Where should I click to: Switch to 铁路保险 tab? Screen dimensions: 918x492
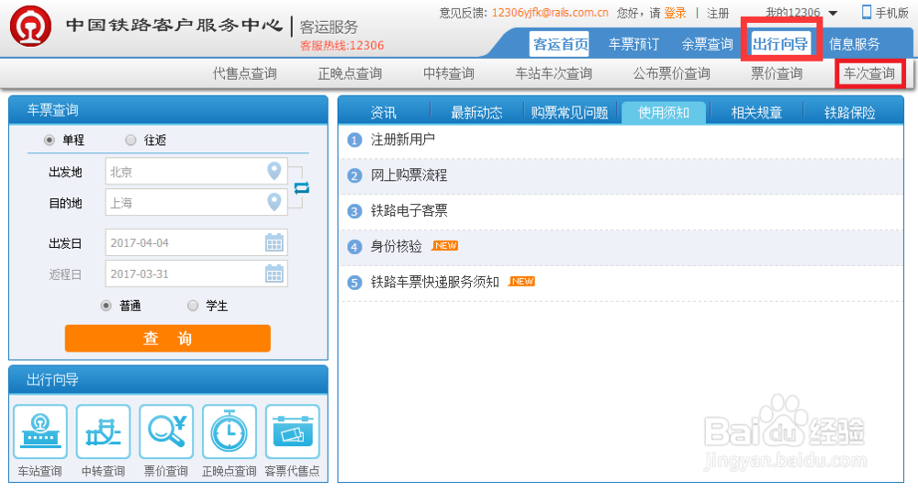(849, 113)
